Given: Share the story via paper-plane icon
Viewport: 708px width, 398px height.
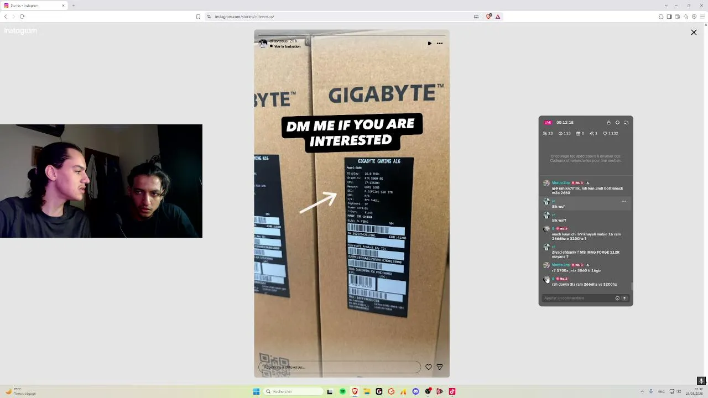Looking at the screenshot, I should tap(440, 367).
